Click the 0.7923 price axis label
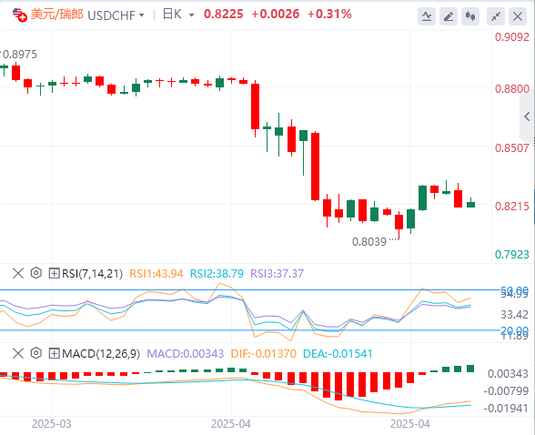The width and height of the screenshot is (535, 435). pyautogui.click(x=512, y=255)
